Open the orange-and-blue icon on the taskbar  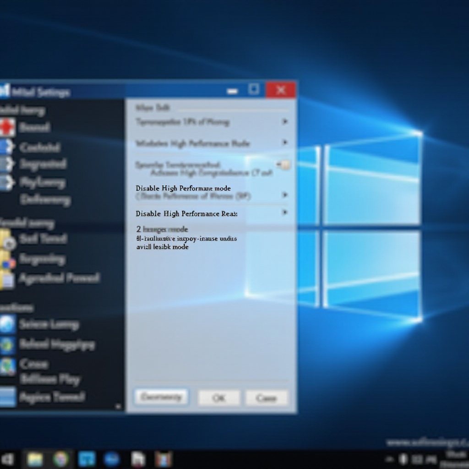point(164,459)
